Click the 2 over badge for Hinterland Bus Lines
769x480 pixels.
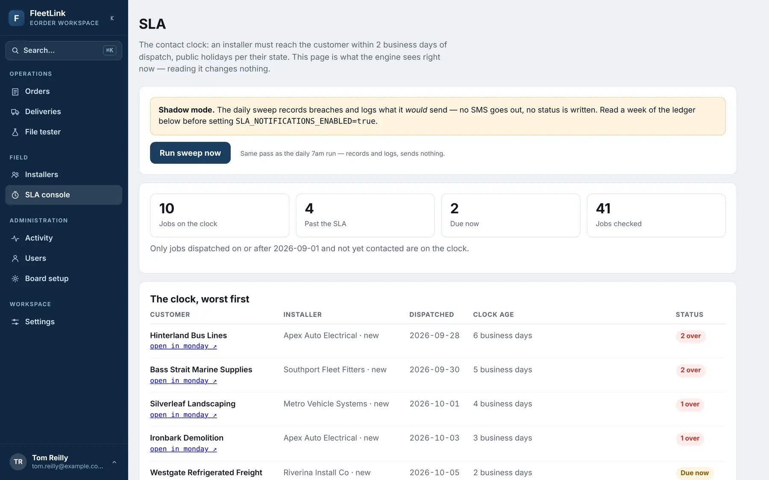(x=690, y=336)
